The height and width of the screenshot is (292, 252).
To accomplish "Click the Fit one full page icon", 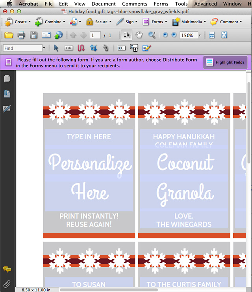I will click(224, 35).
